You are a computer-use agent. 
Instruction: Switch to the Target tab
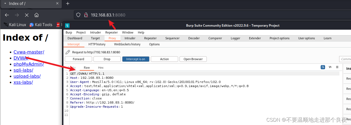pyautogui.click(x=95, y=38)
